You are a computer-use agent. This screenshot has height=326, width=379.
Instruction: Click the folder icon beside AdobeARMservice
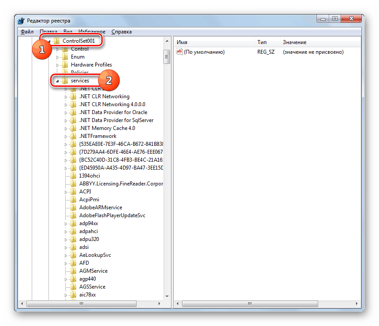coord(73,207)
